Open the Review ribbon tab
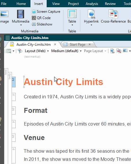 click(110, 4)
